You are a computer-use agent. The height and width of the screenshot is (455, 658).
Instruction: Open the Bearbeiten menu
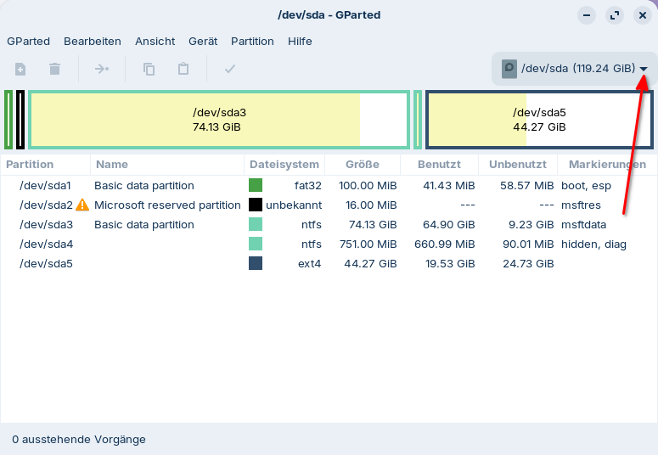93,41
